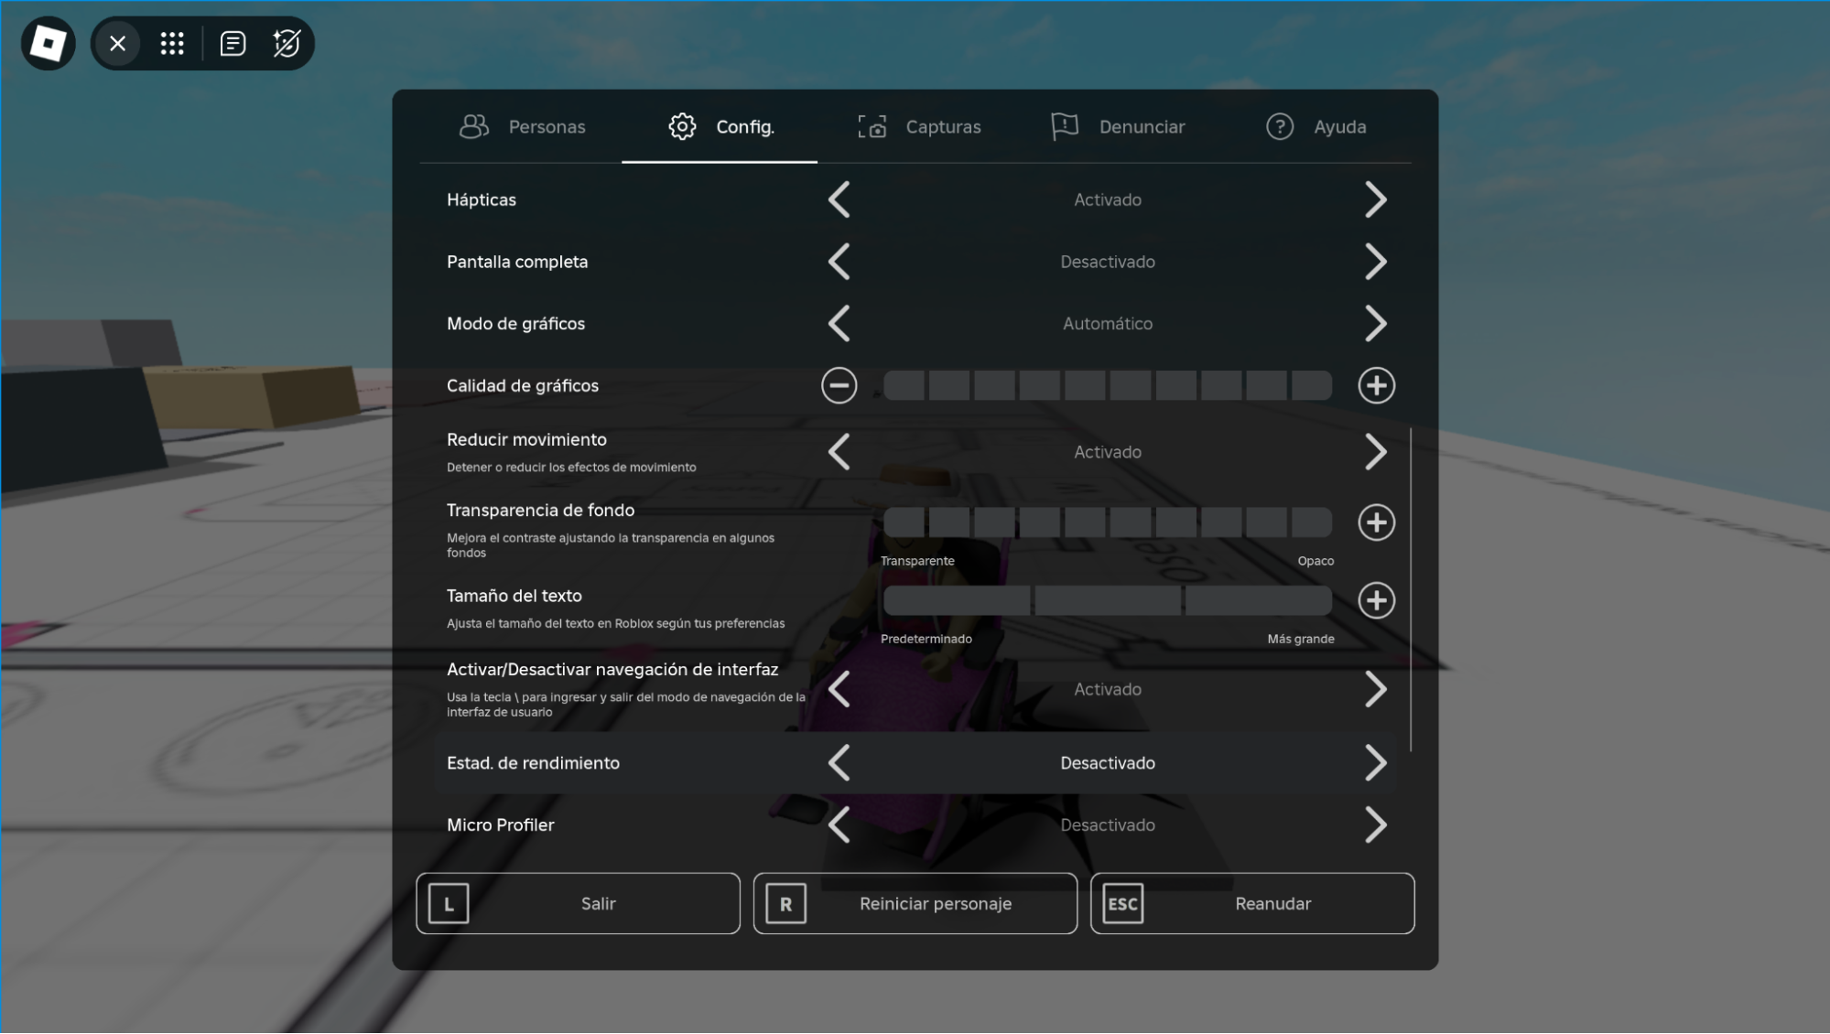Click left arrow on Reducir movimiento

(x=839, y=451)
